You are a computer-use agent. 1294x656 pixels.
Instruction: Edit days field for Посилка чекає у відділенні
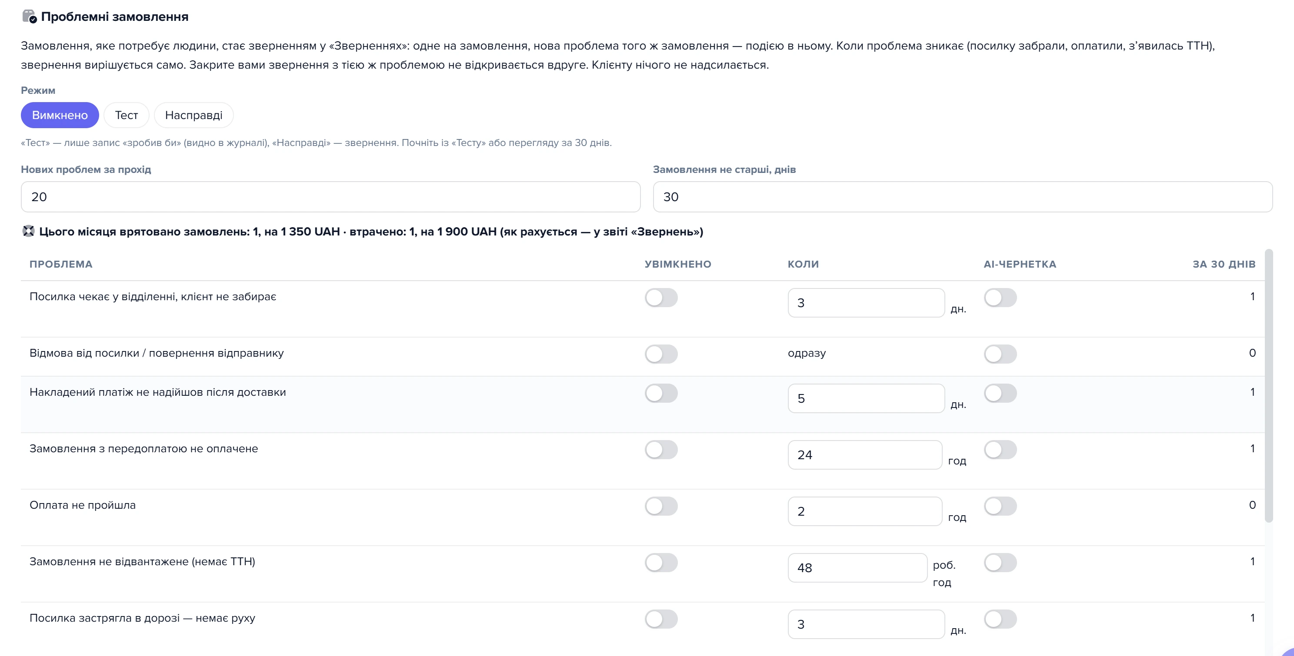coord(866,303)
